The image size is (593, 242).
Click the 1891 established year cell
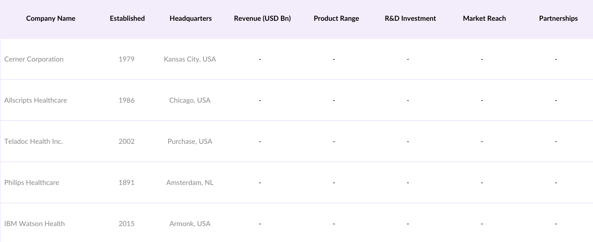tap(126, 183)
